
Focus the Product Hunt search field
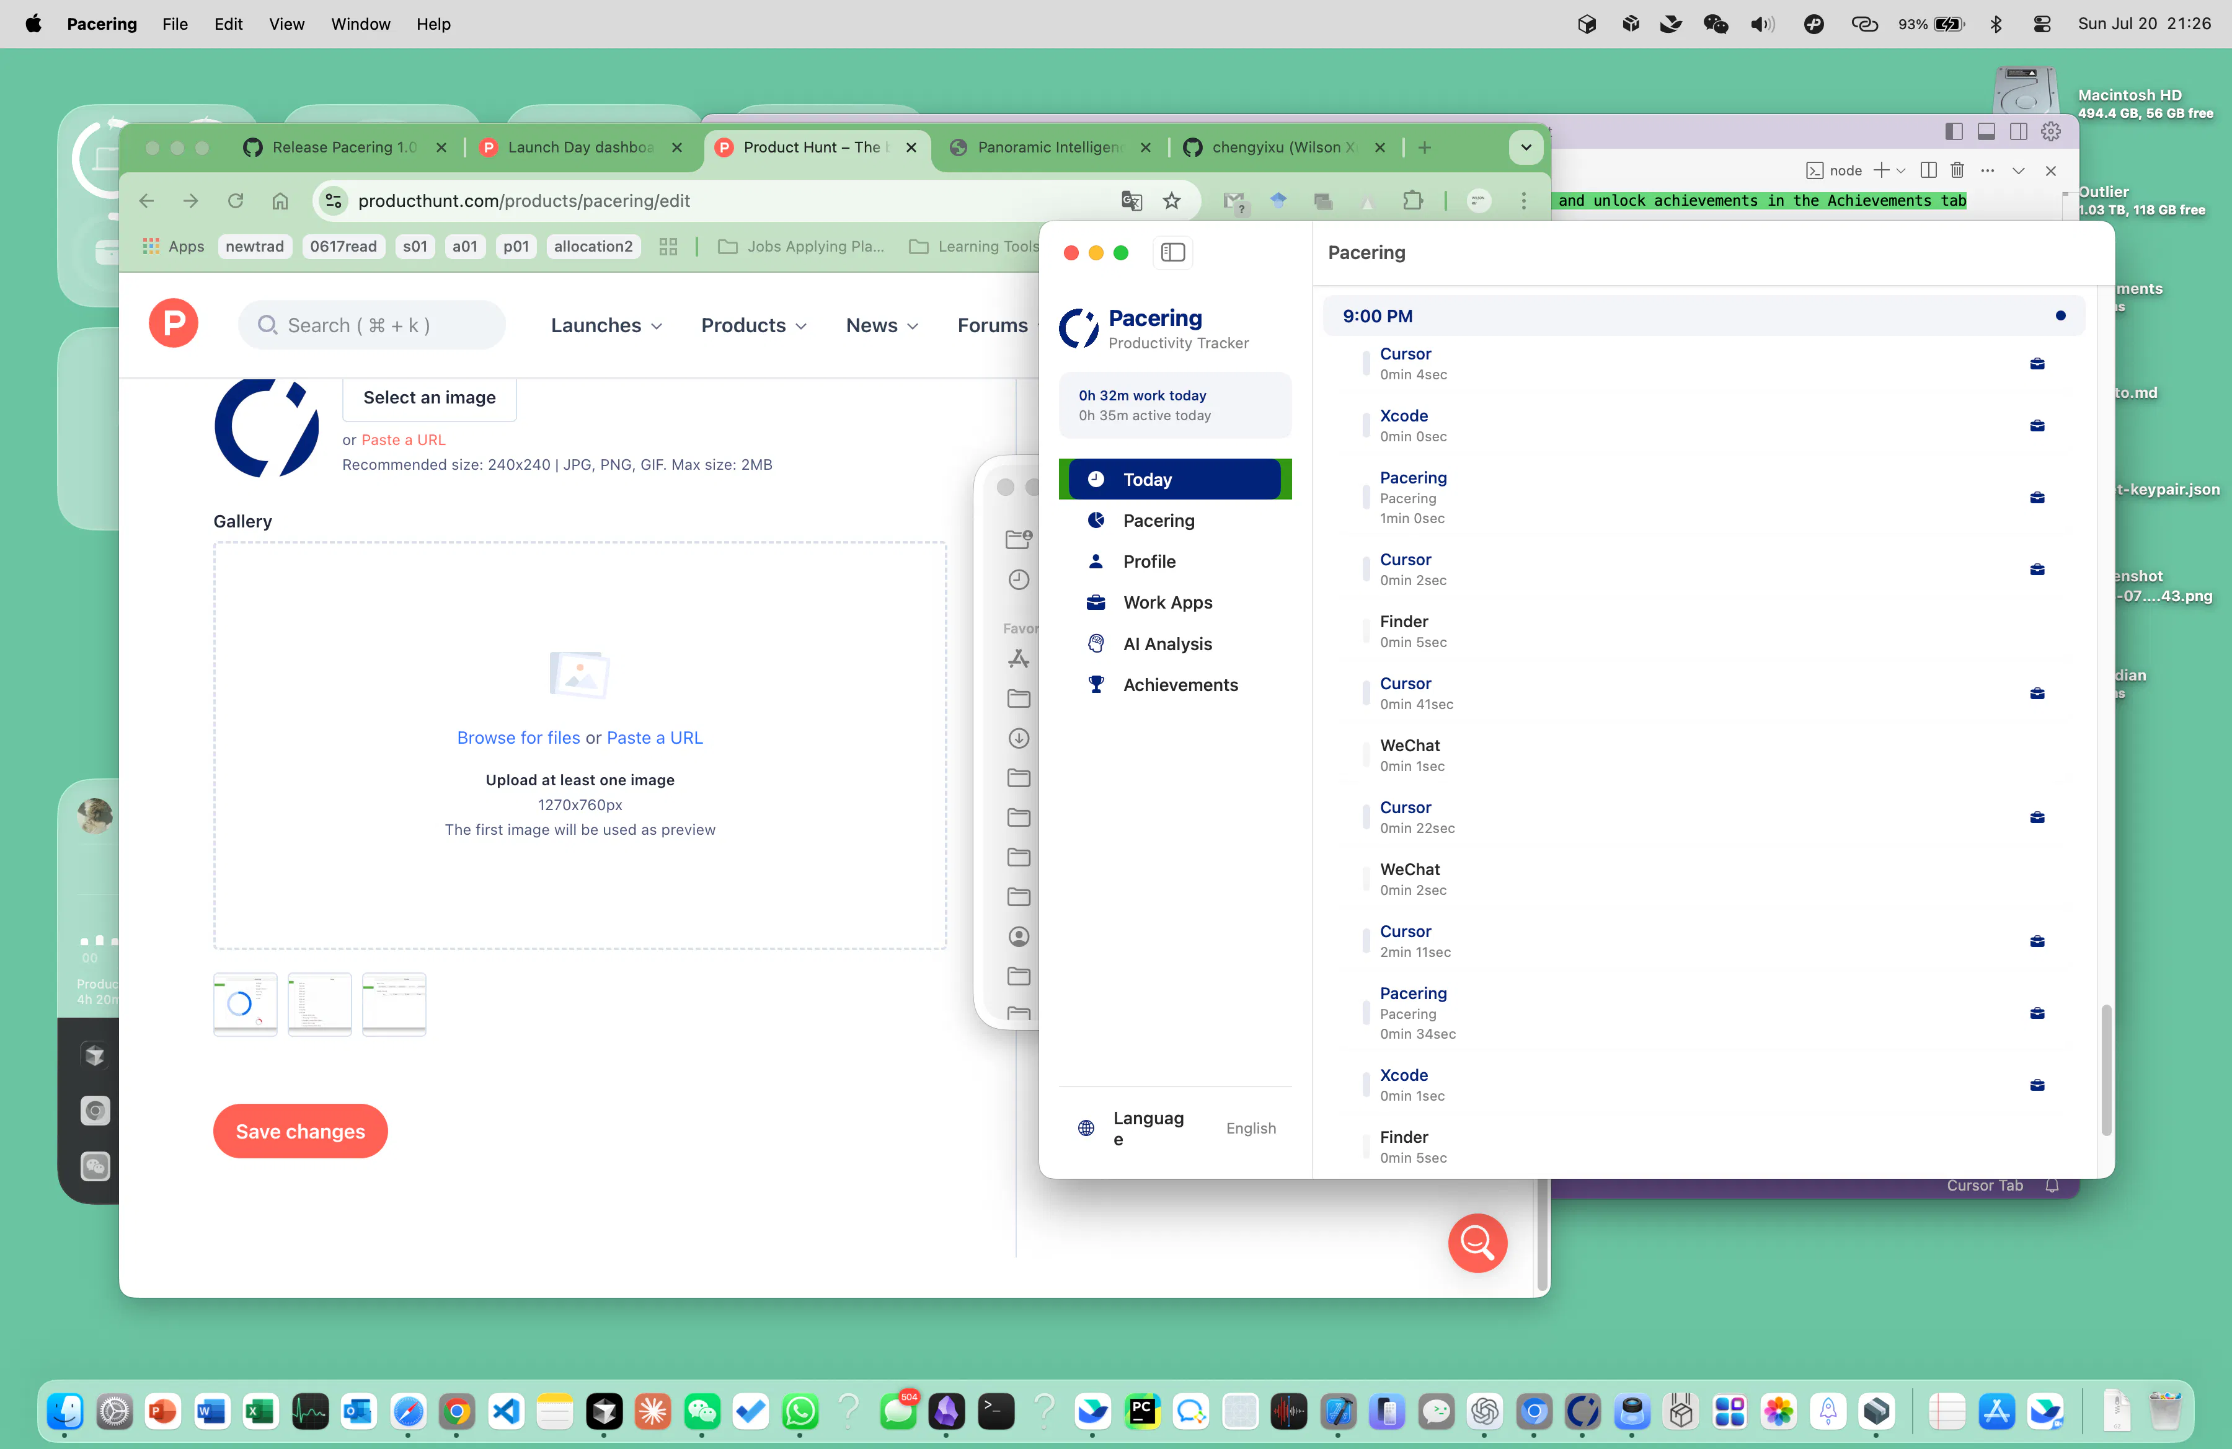click(x=371, y=325)
